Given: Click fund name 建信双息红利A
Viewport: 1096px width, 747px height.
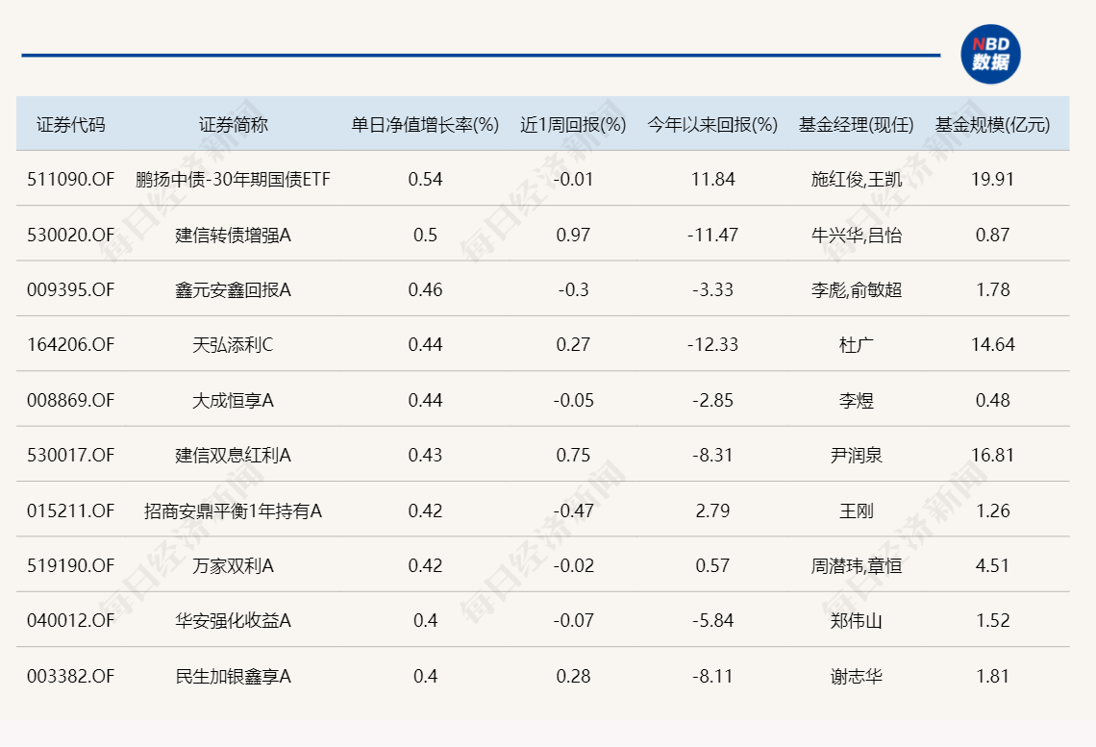Looking at the screenshot, I should (233, 455).
